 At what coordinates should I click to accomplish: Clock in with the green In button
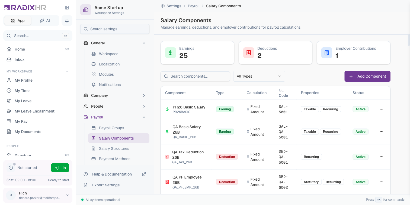60,168
